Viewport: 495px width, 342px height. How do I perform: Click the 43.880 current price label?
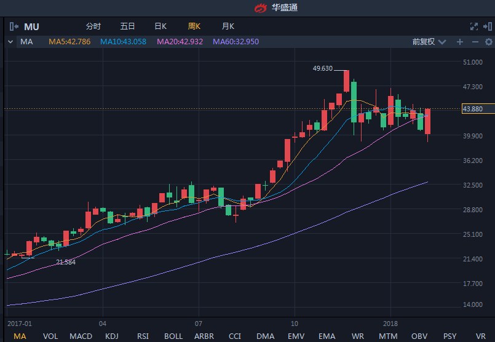[472, 109]
